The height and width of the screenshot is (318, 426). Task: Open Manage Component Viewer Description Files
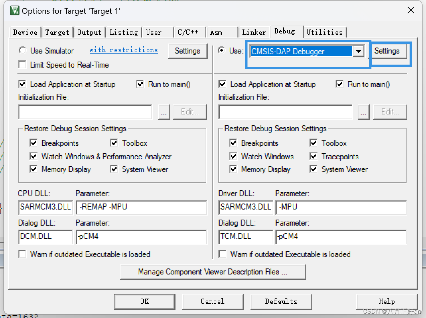pos(213,272)
